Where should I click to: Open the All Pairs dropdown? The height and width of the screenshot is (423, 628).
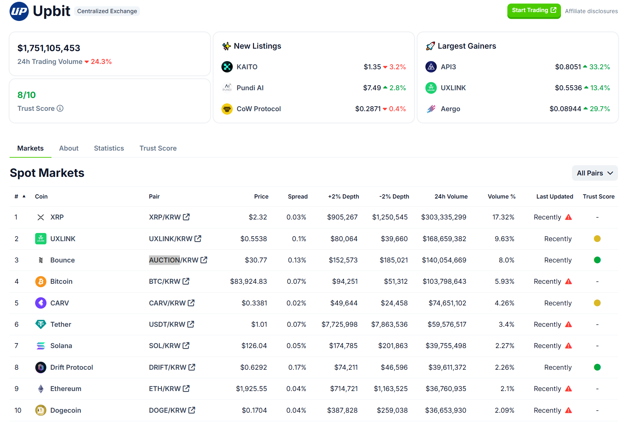pyautogui.click(x=595, y=173)
